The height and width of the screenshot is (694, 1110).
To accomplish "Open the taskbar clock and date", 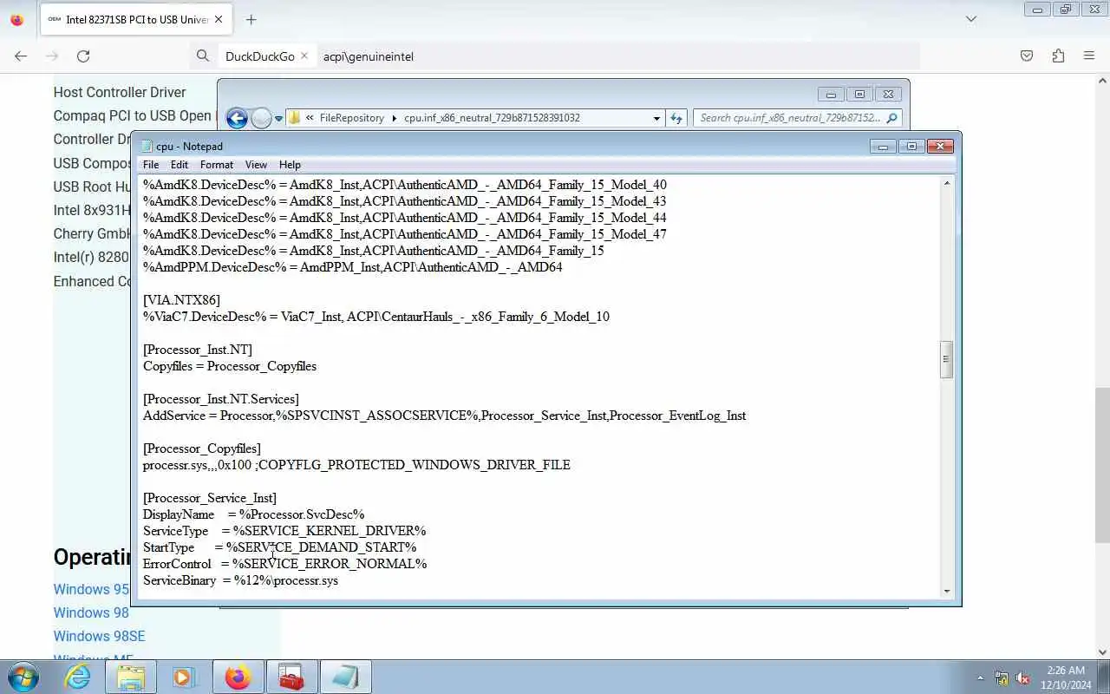I will 1066,678.
